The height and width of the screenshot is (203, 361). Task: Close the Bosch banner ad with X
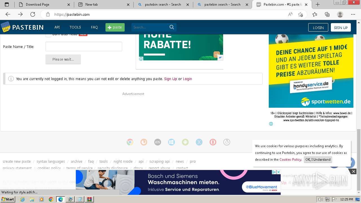[x=278, y=172]
